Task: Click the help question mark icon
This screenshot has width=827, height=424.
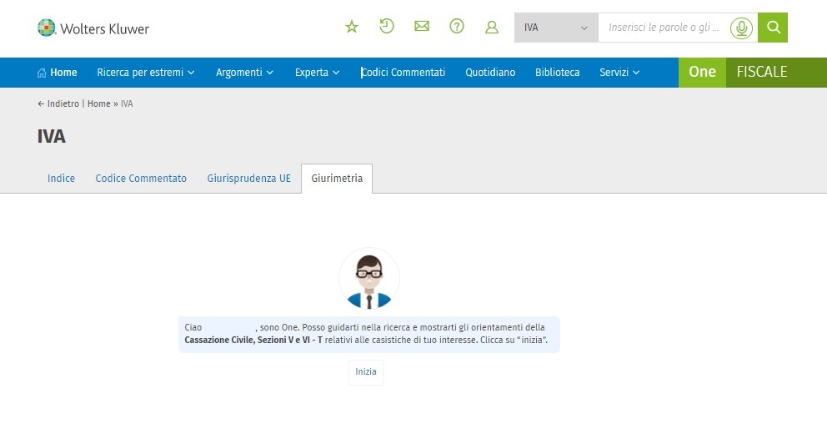Action: click(457, 27)
